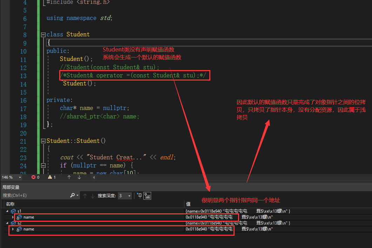
Task: Click line number 13 in the gutter
Action: tap(23, 76)
